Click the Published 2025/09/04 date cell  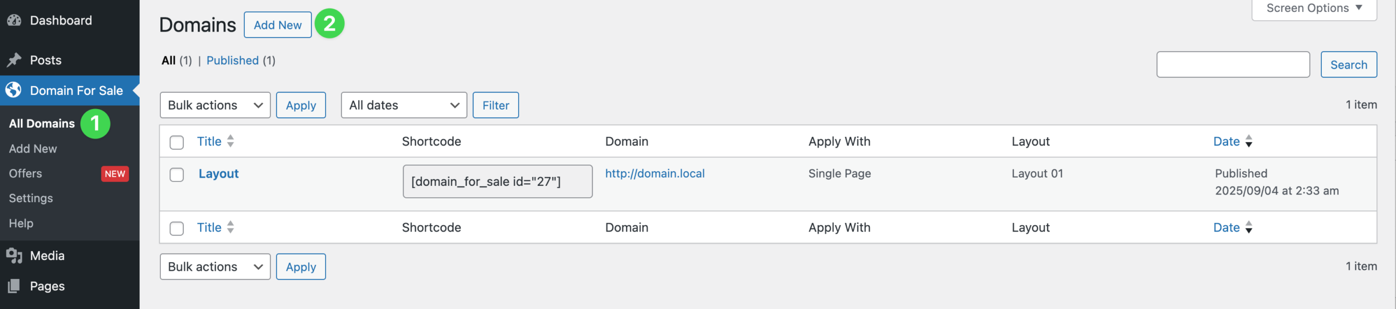pyautogui.click(x=1277, y=182)
